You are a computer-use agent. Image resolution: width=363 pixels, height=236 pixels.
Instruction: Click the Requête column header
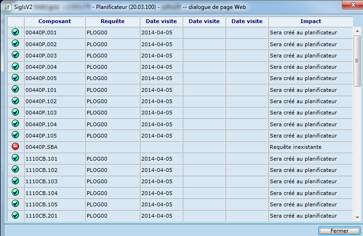[x=113, y=22]
